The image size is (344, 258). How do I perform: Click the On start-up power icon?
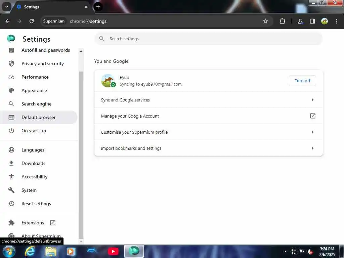tap(11, 131)
